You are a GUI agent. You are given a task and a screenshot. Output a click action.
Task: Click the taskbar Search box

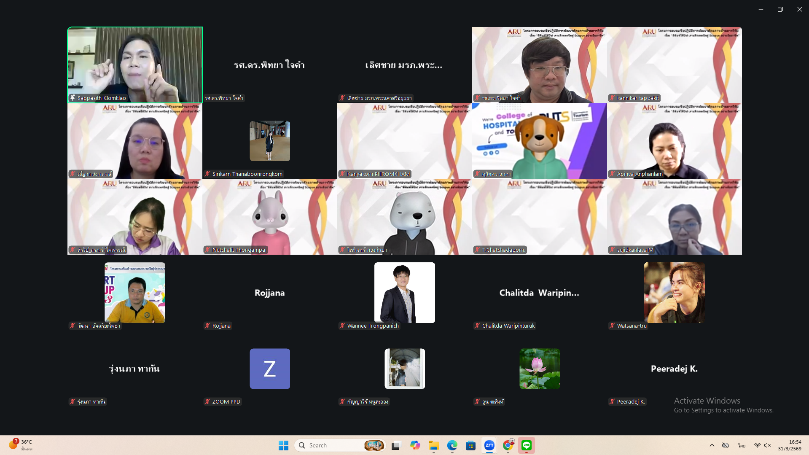tap(333, 445)
